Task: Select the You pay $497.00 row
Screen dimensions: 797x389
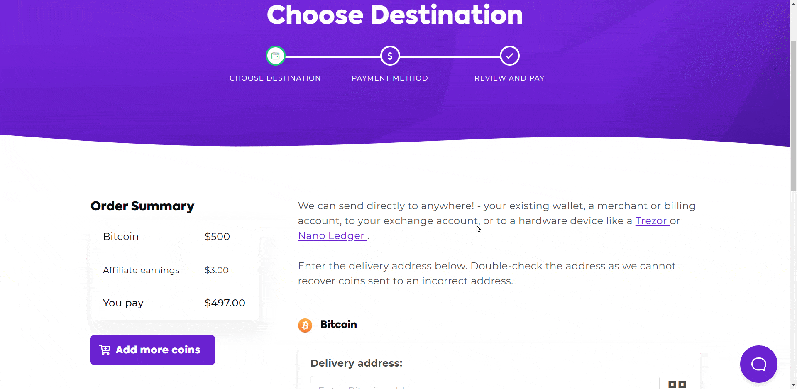Action: pos(174,303)
